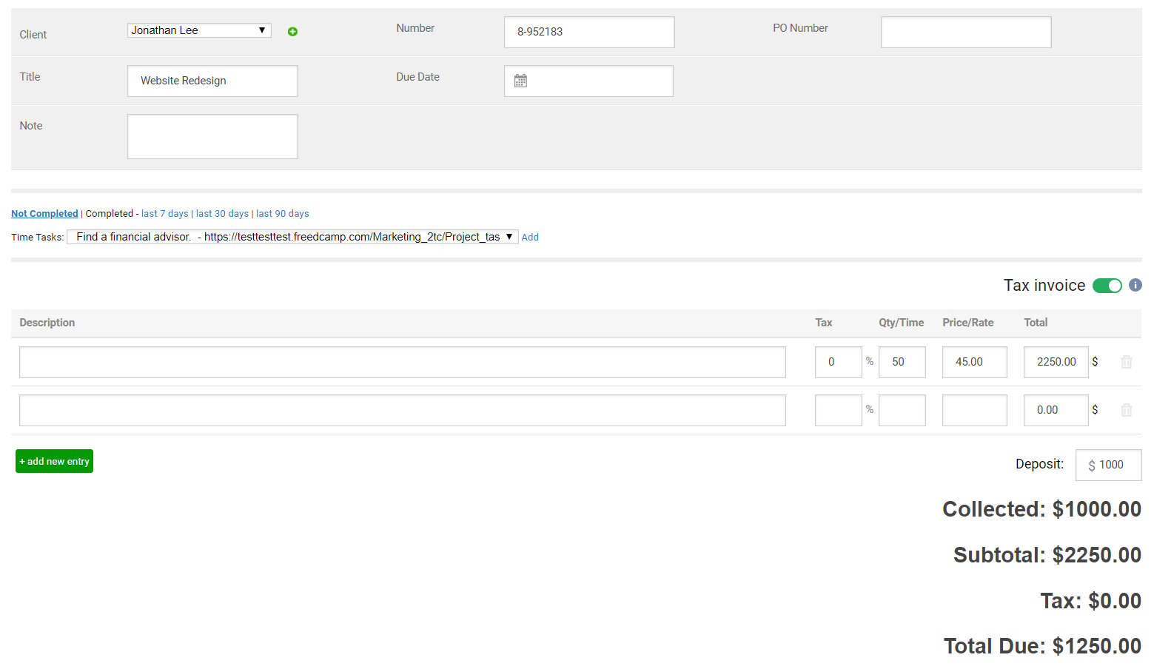Delete the first invoice line item

1126,362
